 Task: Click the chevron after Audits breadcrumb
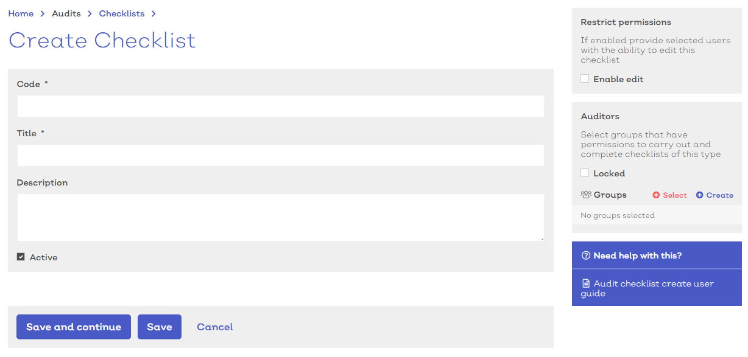tap(90, 13)
